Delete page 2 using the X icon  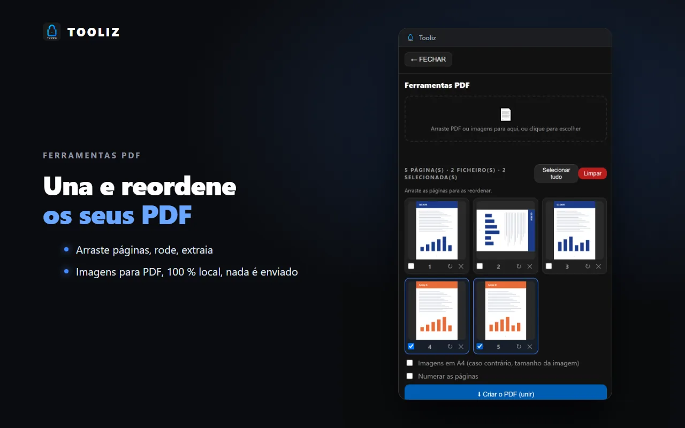point(530,266)
